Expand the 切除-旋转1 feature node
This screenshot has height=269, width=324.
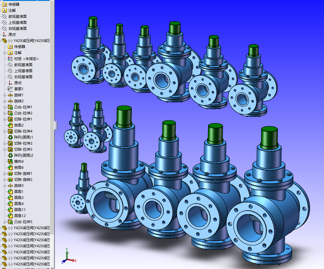(5, 174)
